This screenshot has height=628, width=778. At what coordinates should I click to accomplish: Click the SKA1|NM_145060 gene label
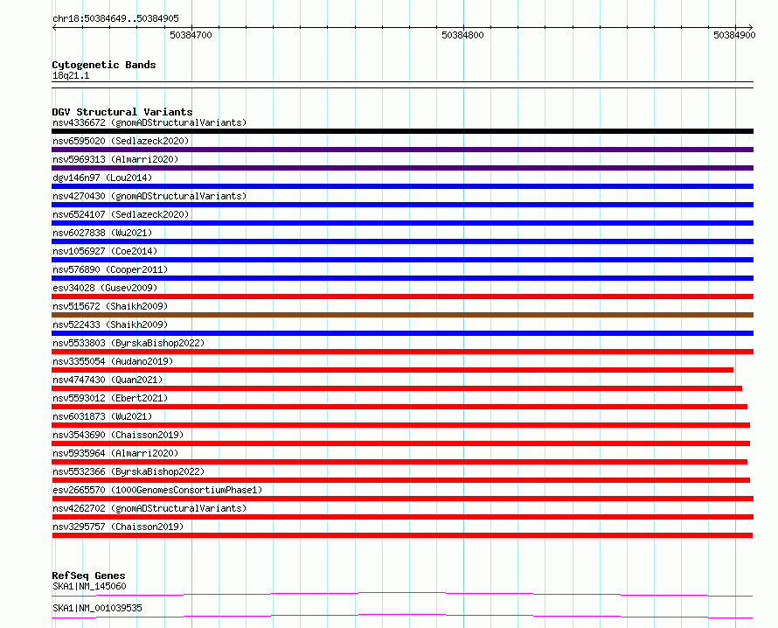(89, 586)
